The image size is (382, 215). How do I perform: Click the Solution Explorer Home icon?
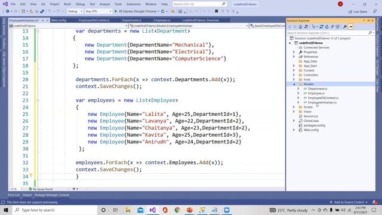[x=300, y=26]
